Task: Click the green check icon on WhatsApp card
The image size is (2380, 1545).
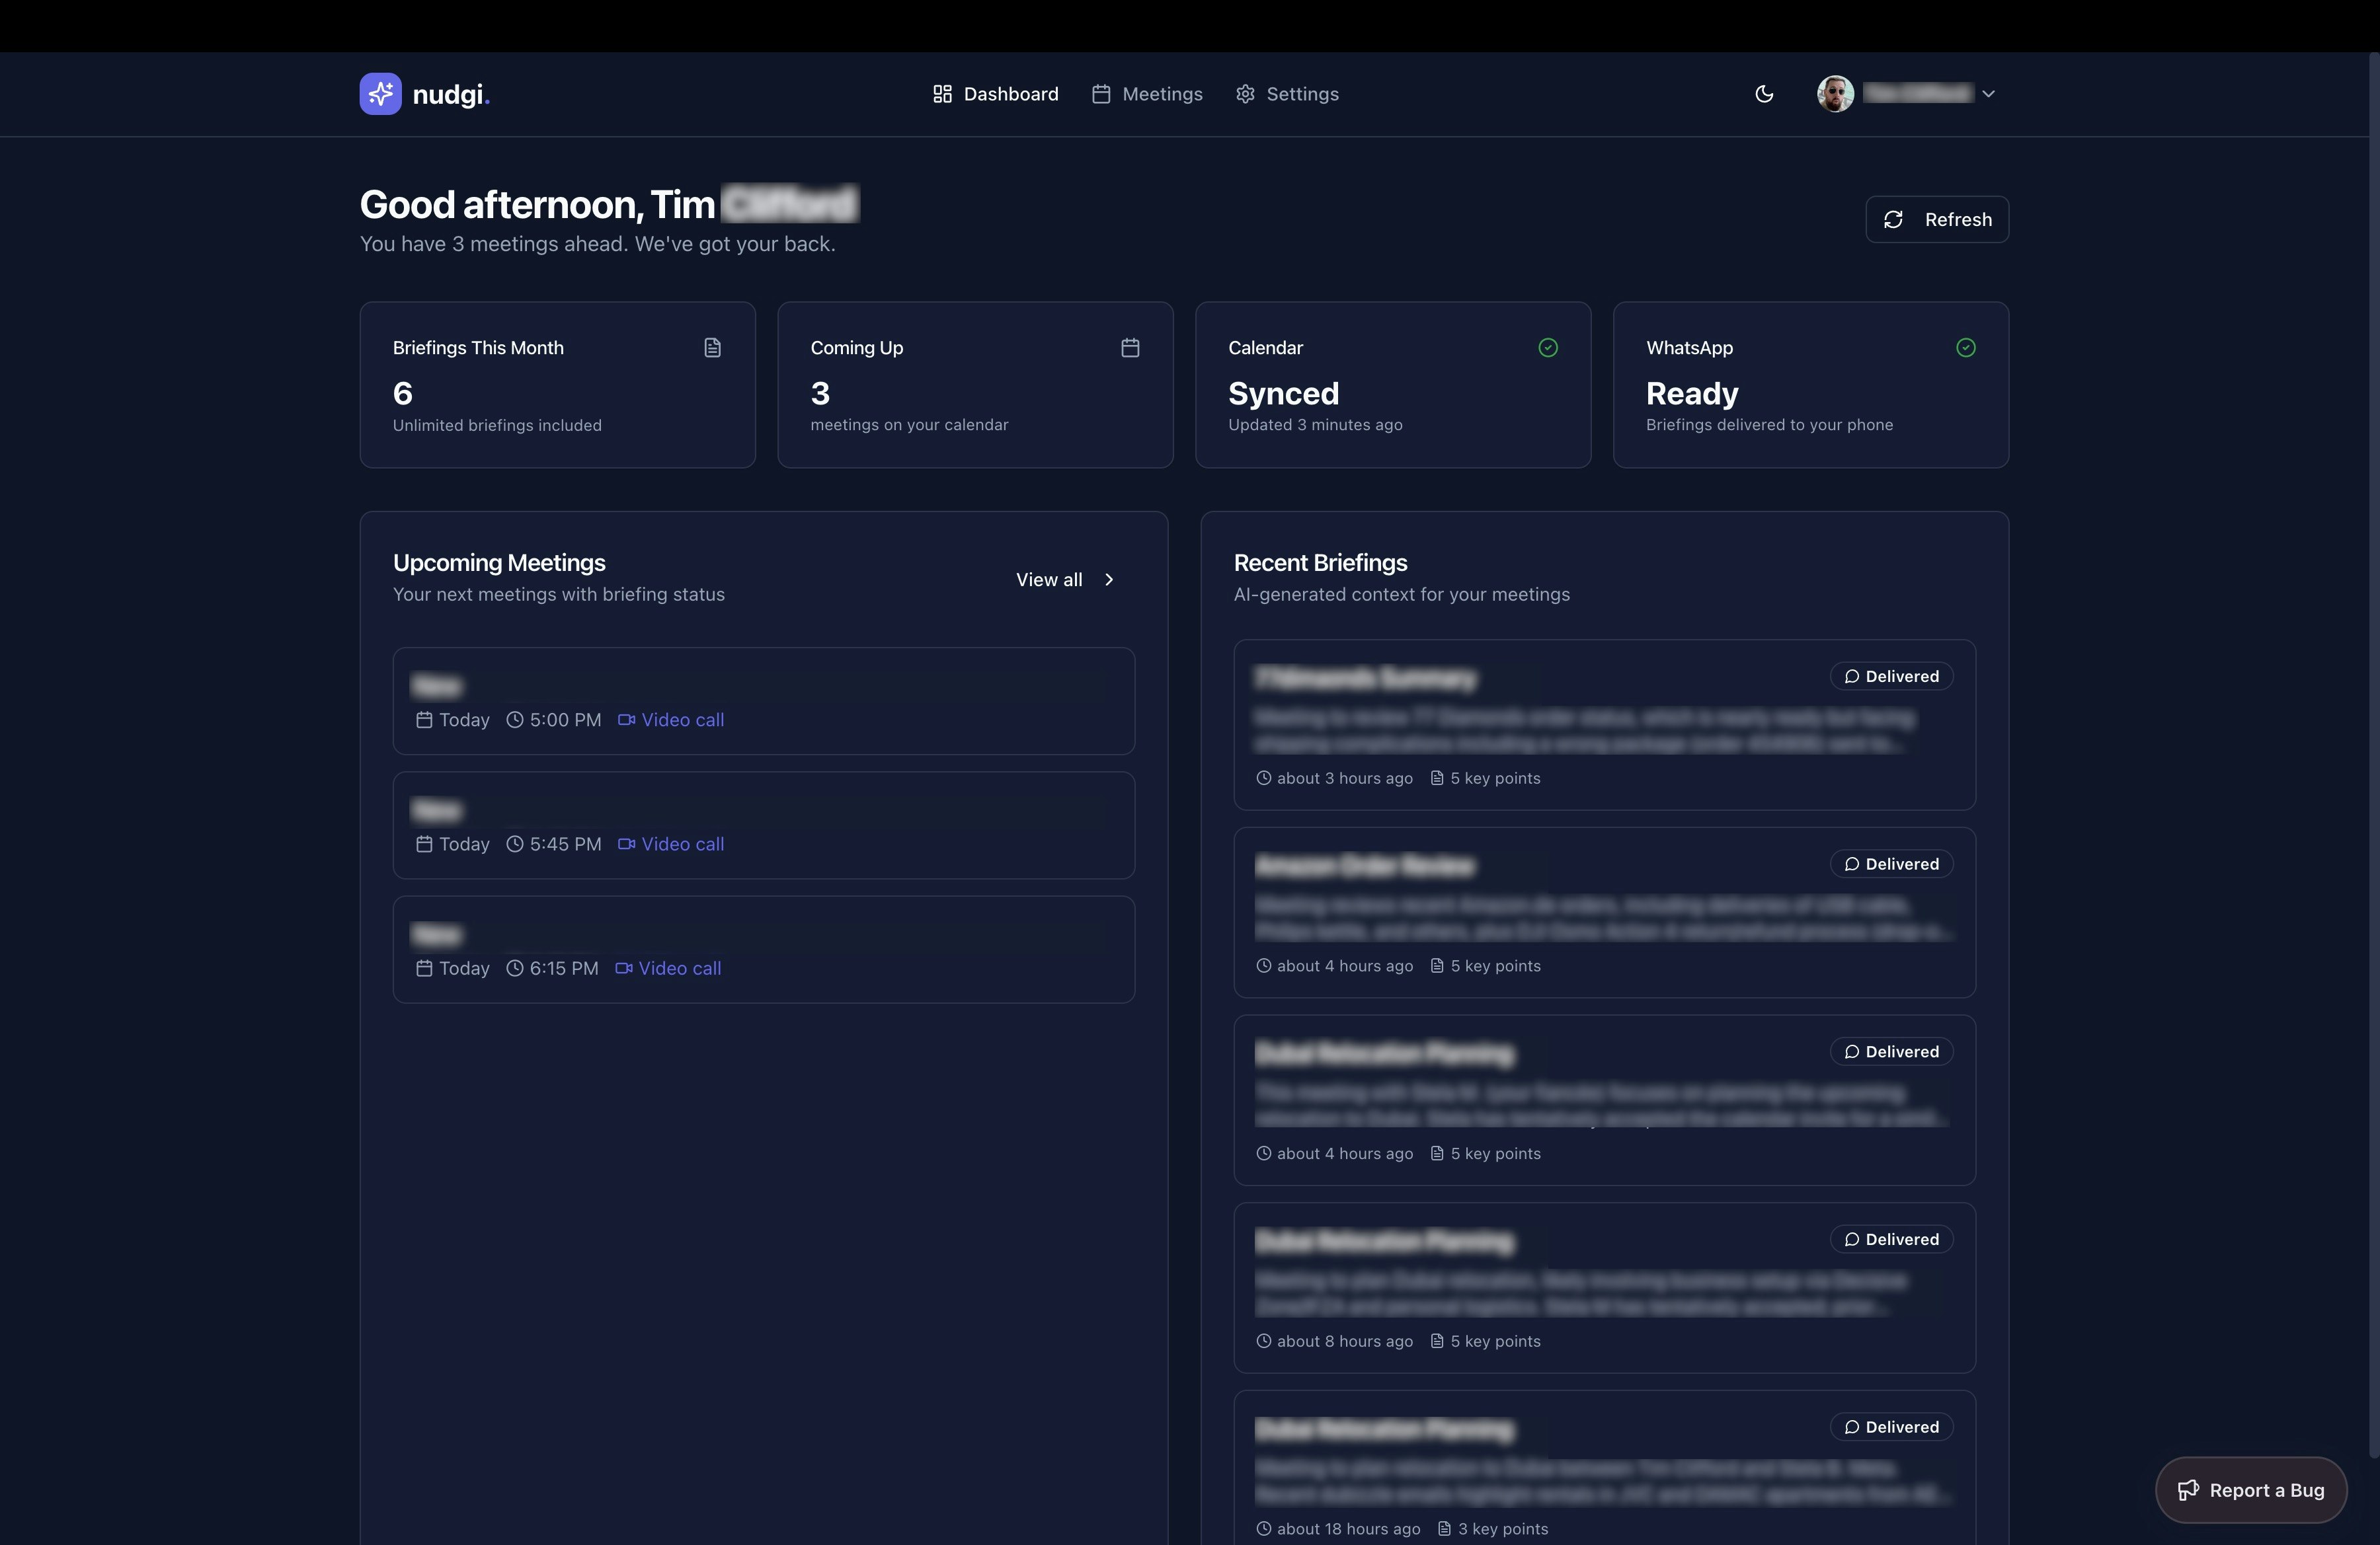Action: 1965,347
